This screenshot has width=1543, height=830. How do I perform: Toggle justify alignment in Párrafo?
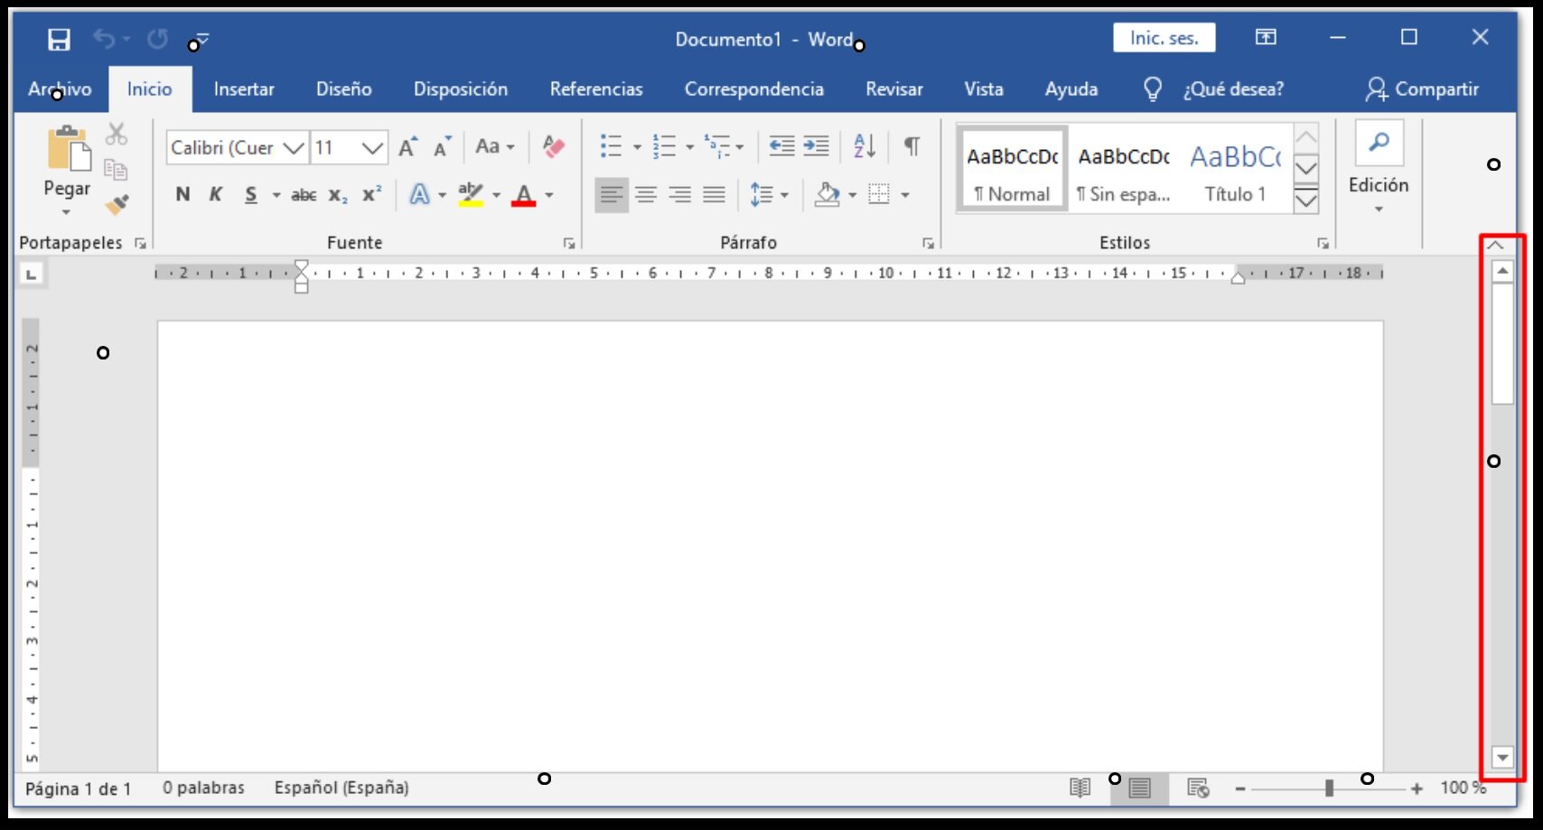(x=715, y=194)
